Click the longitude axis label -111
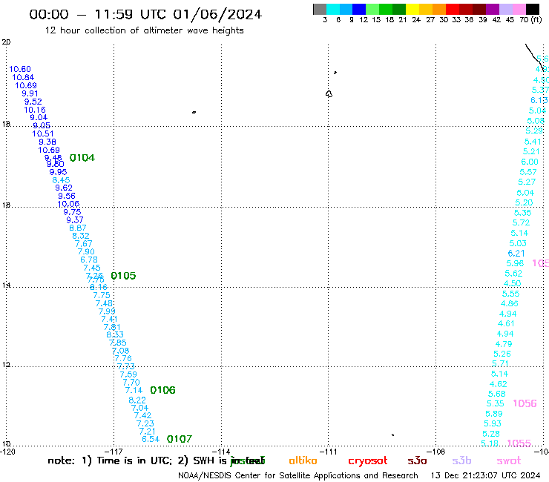The height and width of the screenshot is (482, 549). point(329,452)
